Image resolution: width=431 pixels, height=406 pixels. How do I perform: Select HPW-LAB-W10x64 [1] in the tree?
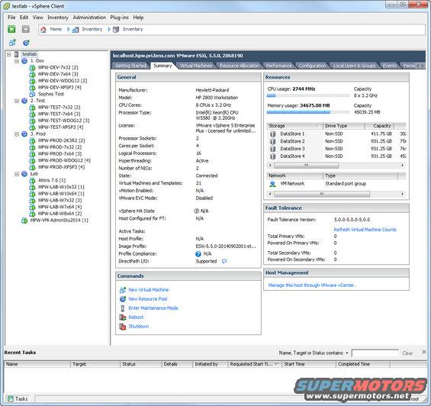pyautogui.click(x=61, y=194)
